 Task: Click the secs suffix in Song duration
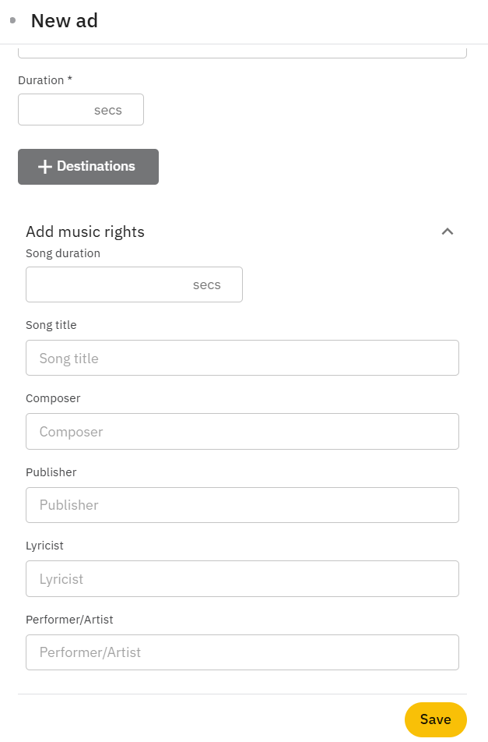[x=207, y=284]
